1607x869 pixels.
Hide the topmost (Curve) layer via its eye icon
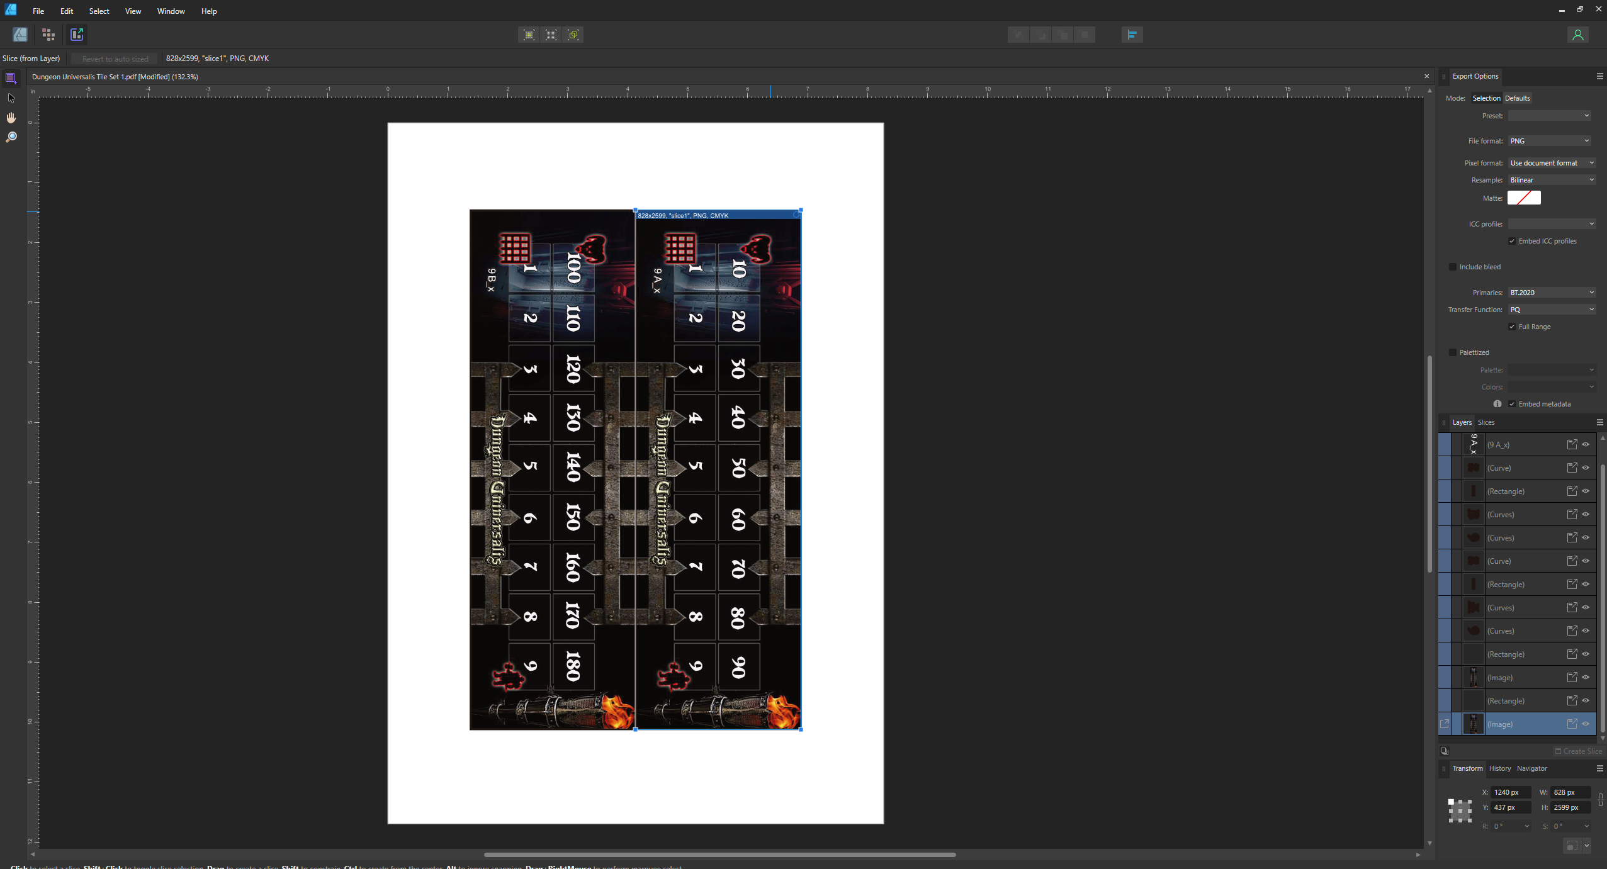pyautogui.click(x=1586, y=468)
